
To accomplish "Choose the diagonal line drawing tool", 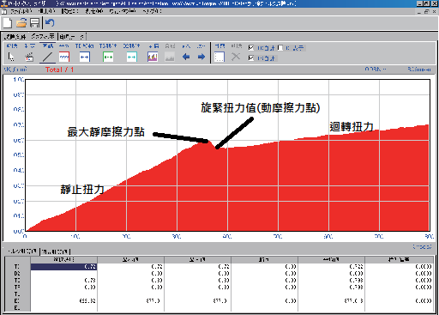I will pyautogui.click(x=47, y=57).
